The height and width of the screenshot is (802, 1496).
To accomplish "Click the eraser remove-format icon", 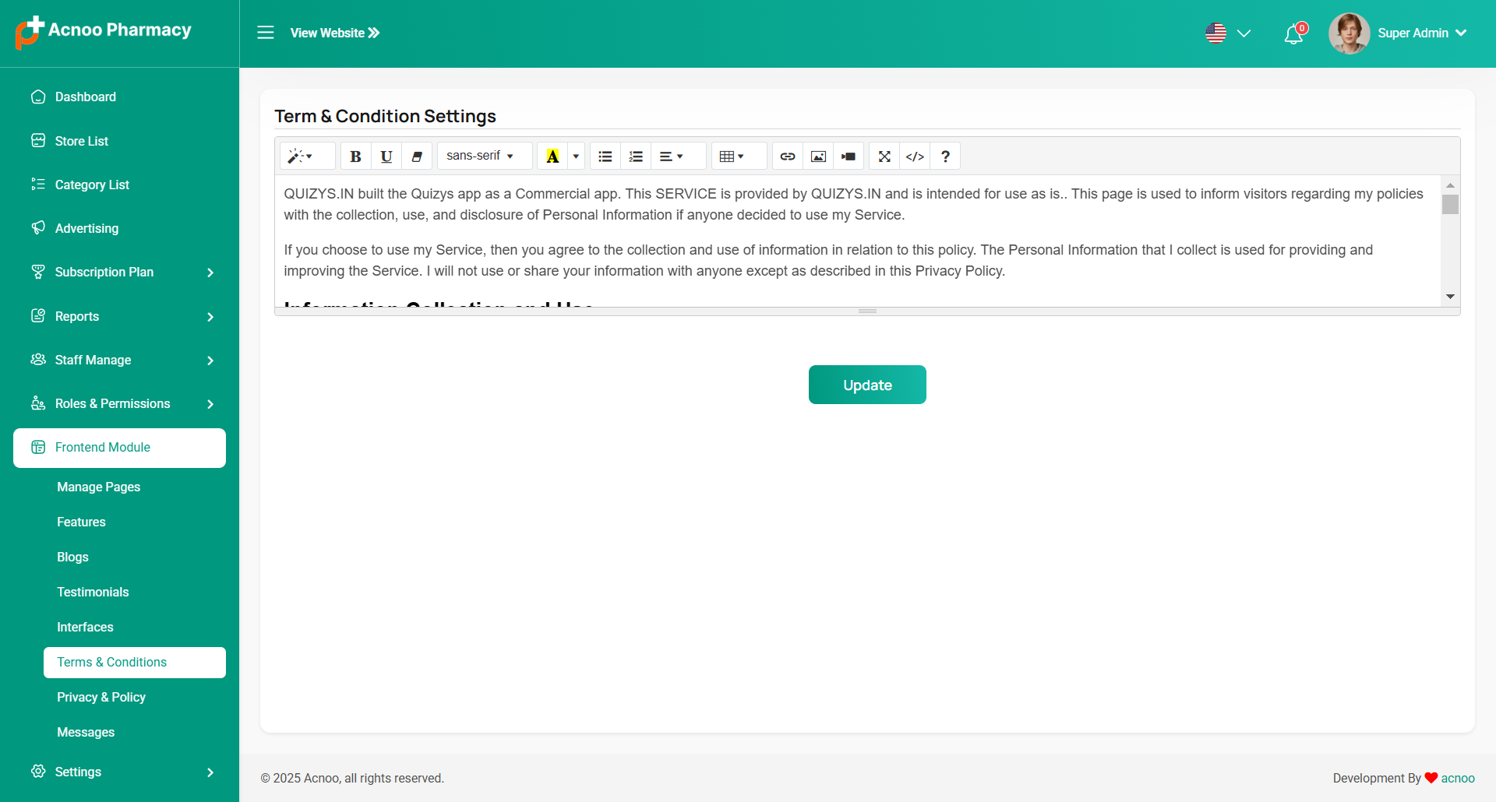I will (x=417, y=157).
